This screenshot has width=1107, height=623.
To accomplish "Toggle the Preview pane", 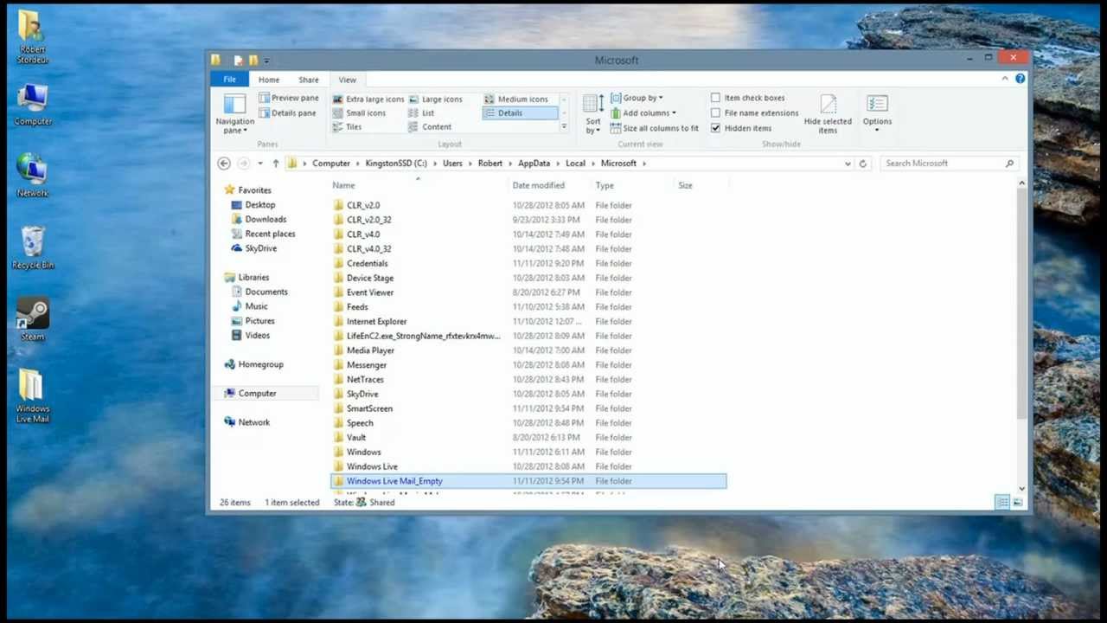I will pyautogui.click(x=289, y=98).
